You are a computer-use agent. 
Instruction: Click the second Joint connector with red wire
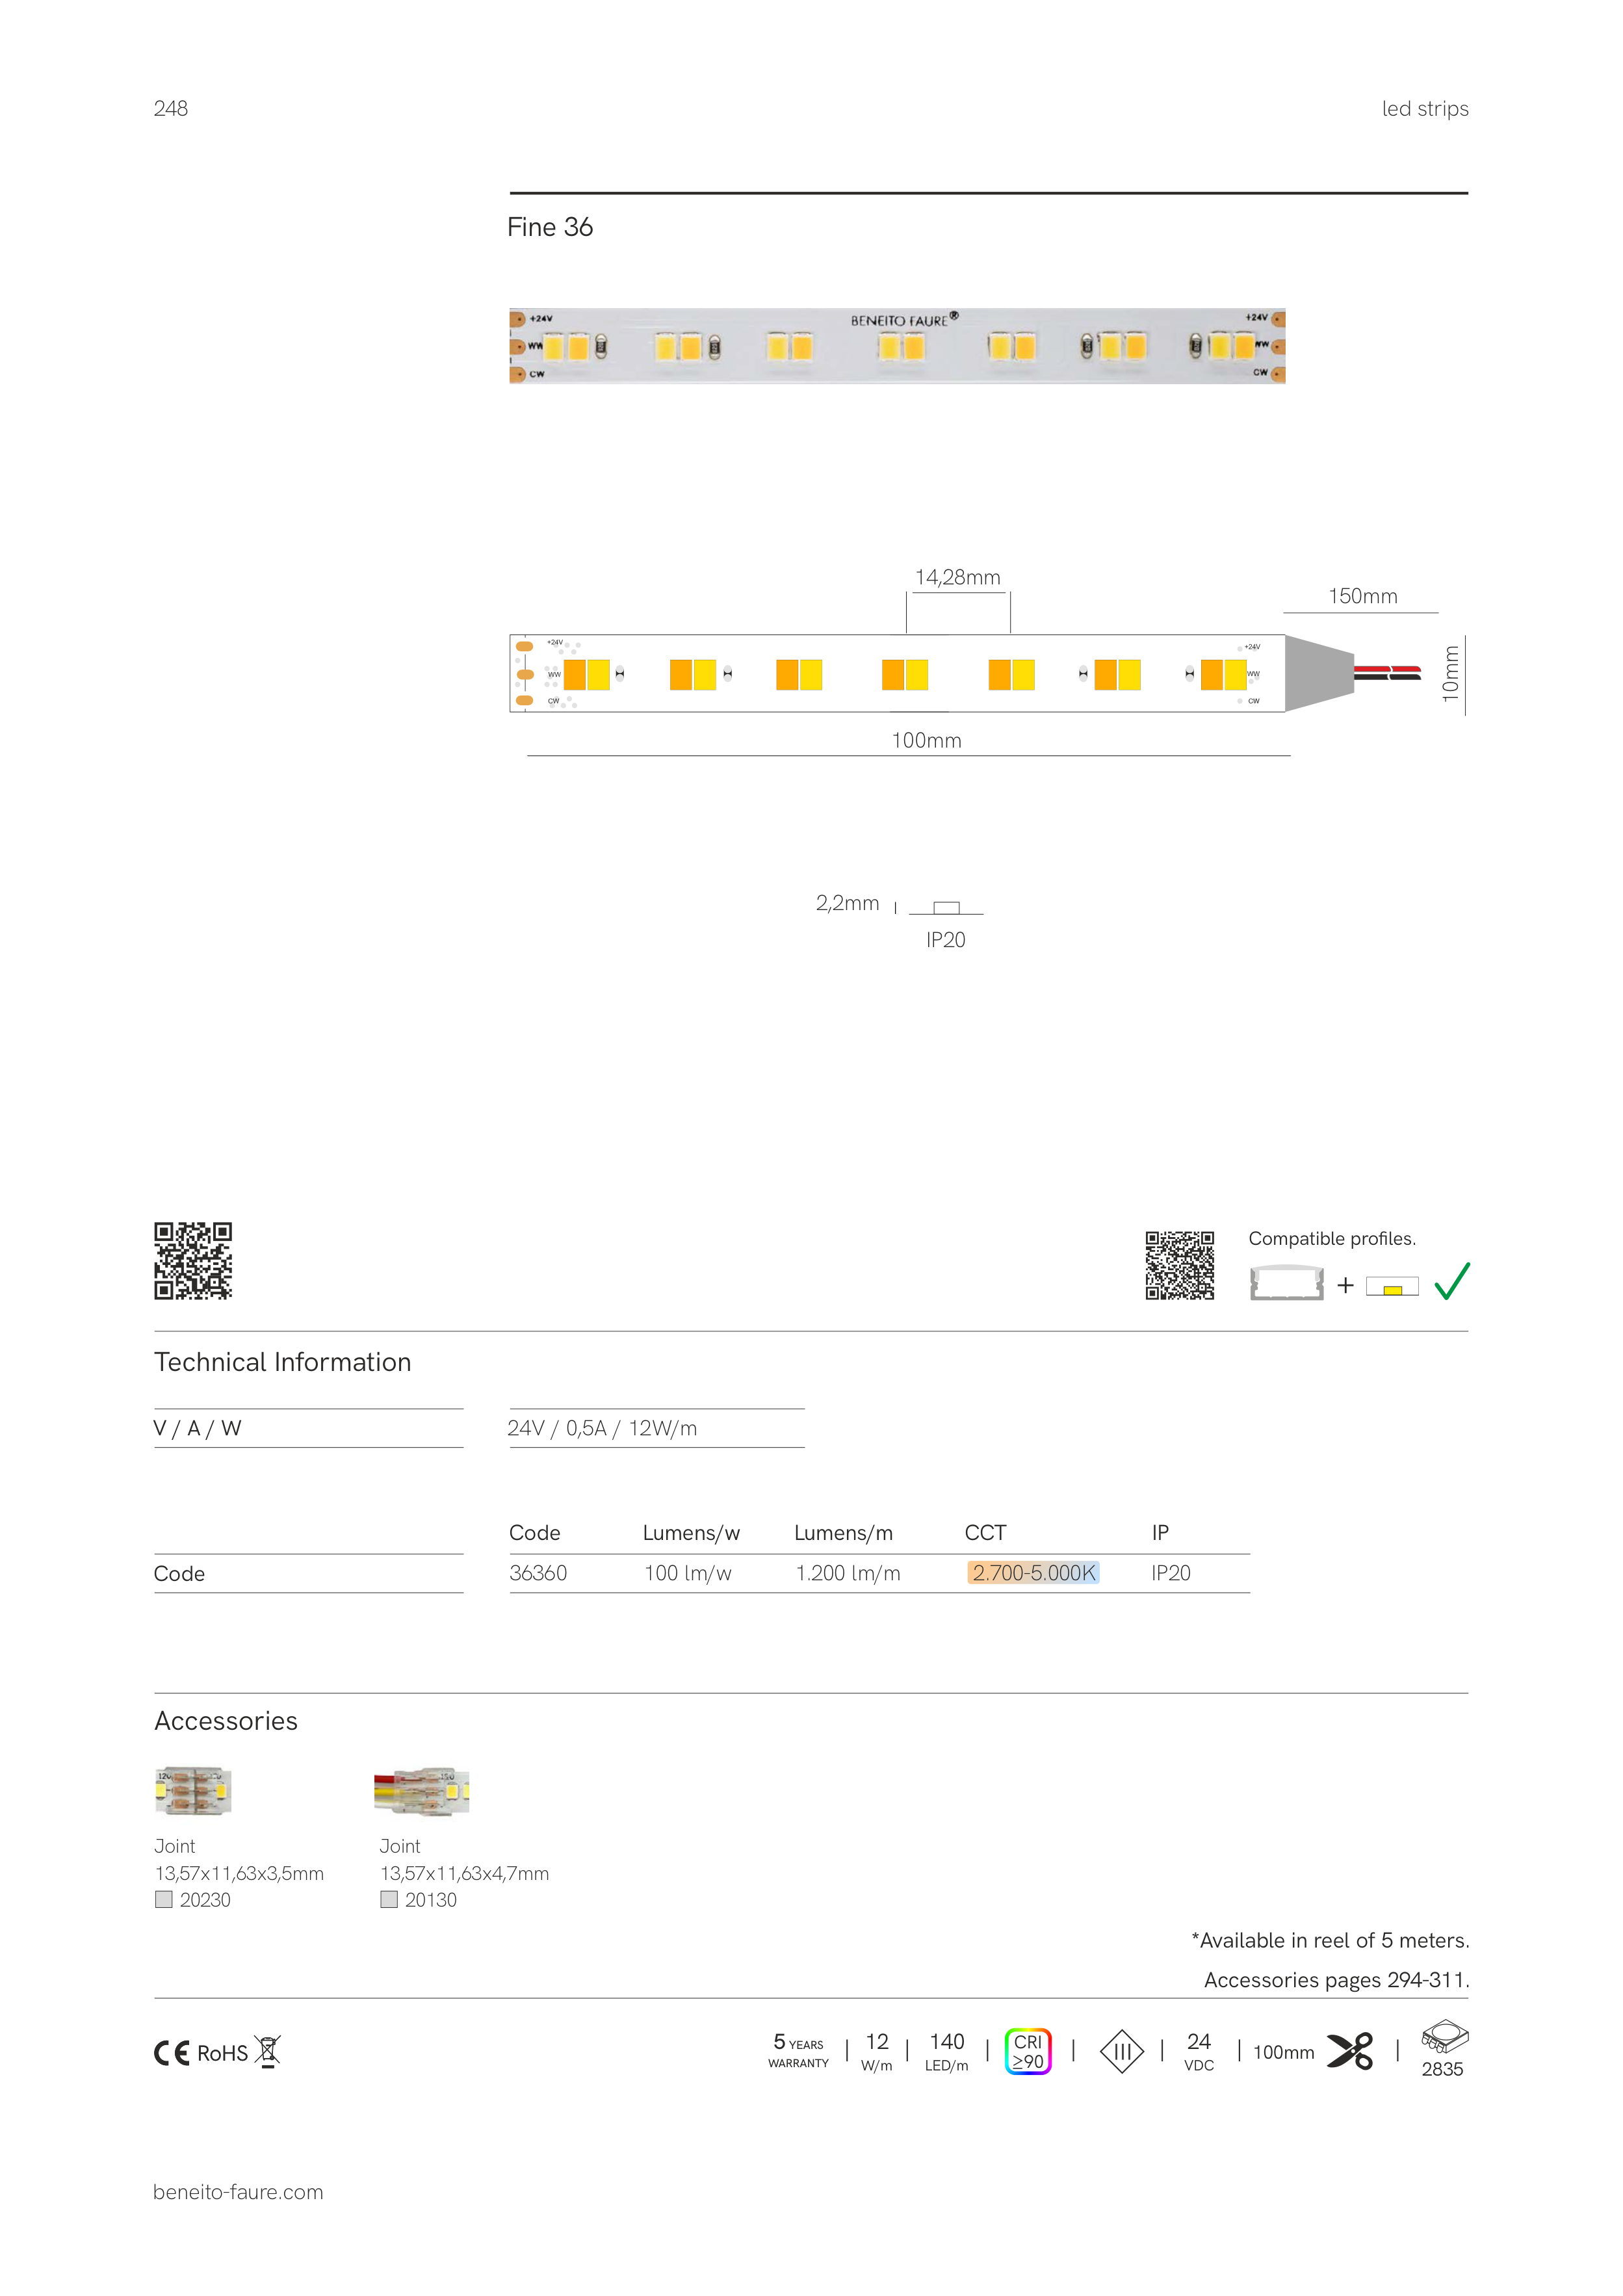tap(421, 1791)
